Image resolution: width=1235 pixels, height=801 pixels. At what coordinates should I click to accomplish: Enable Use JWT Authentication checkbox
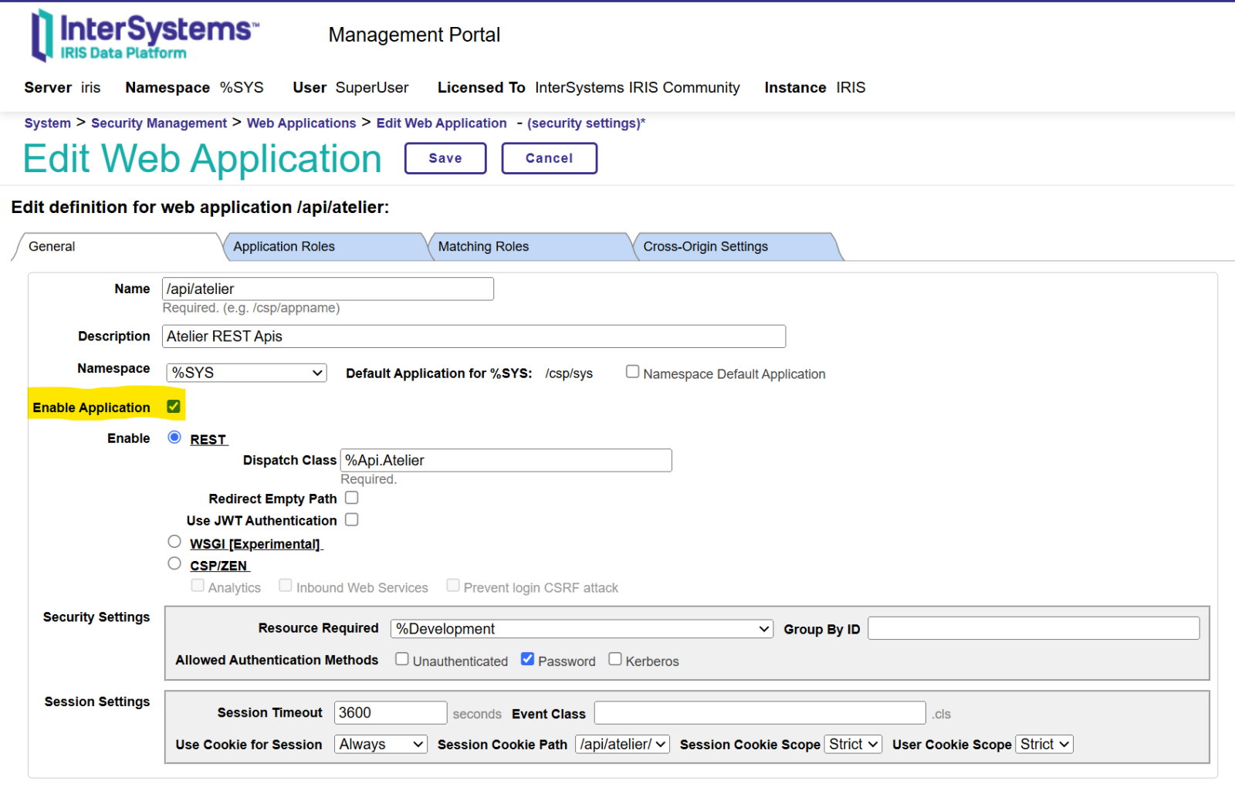[x=352, y=519]
